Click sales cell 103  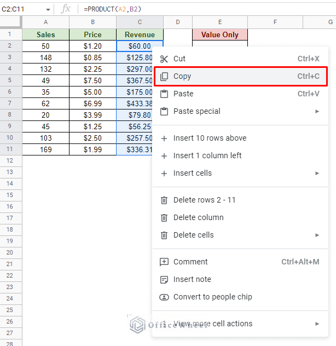[45, 138]
